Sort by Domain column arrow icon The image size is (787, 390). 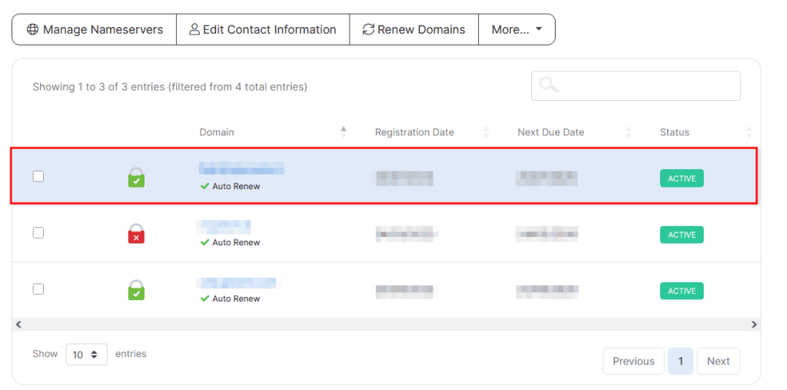pos(344,132)
